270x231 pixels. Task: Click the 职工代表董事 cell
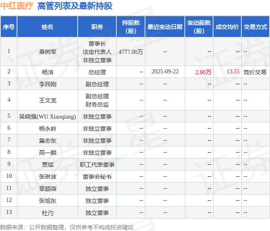tap(97, 165)
